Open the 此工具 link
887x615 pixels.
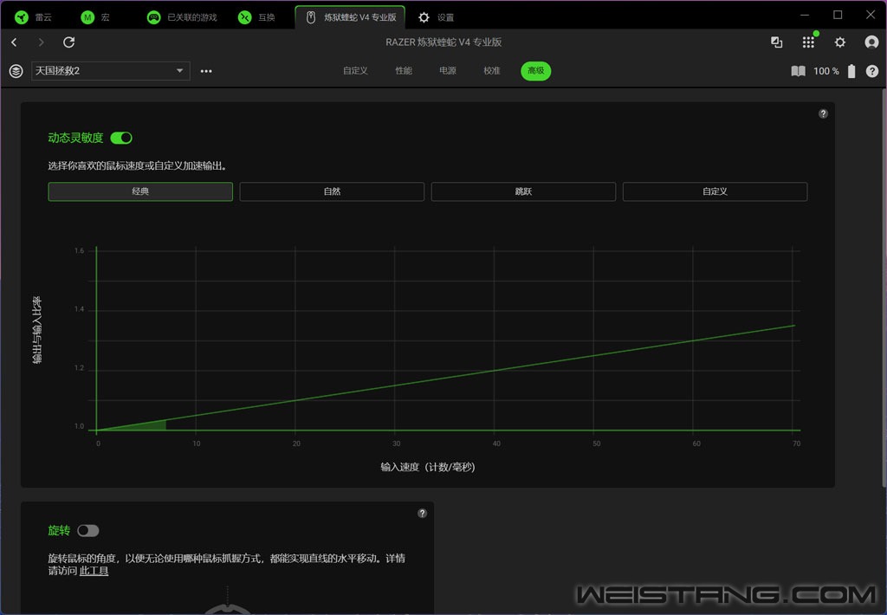coord(94,571)
